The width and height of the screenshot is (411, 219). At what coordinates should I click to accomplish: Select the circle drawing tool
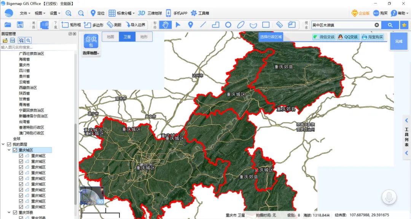(228, 25)
